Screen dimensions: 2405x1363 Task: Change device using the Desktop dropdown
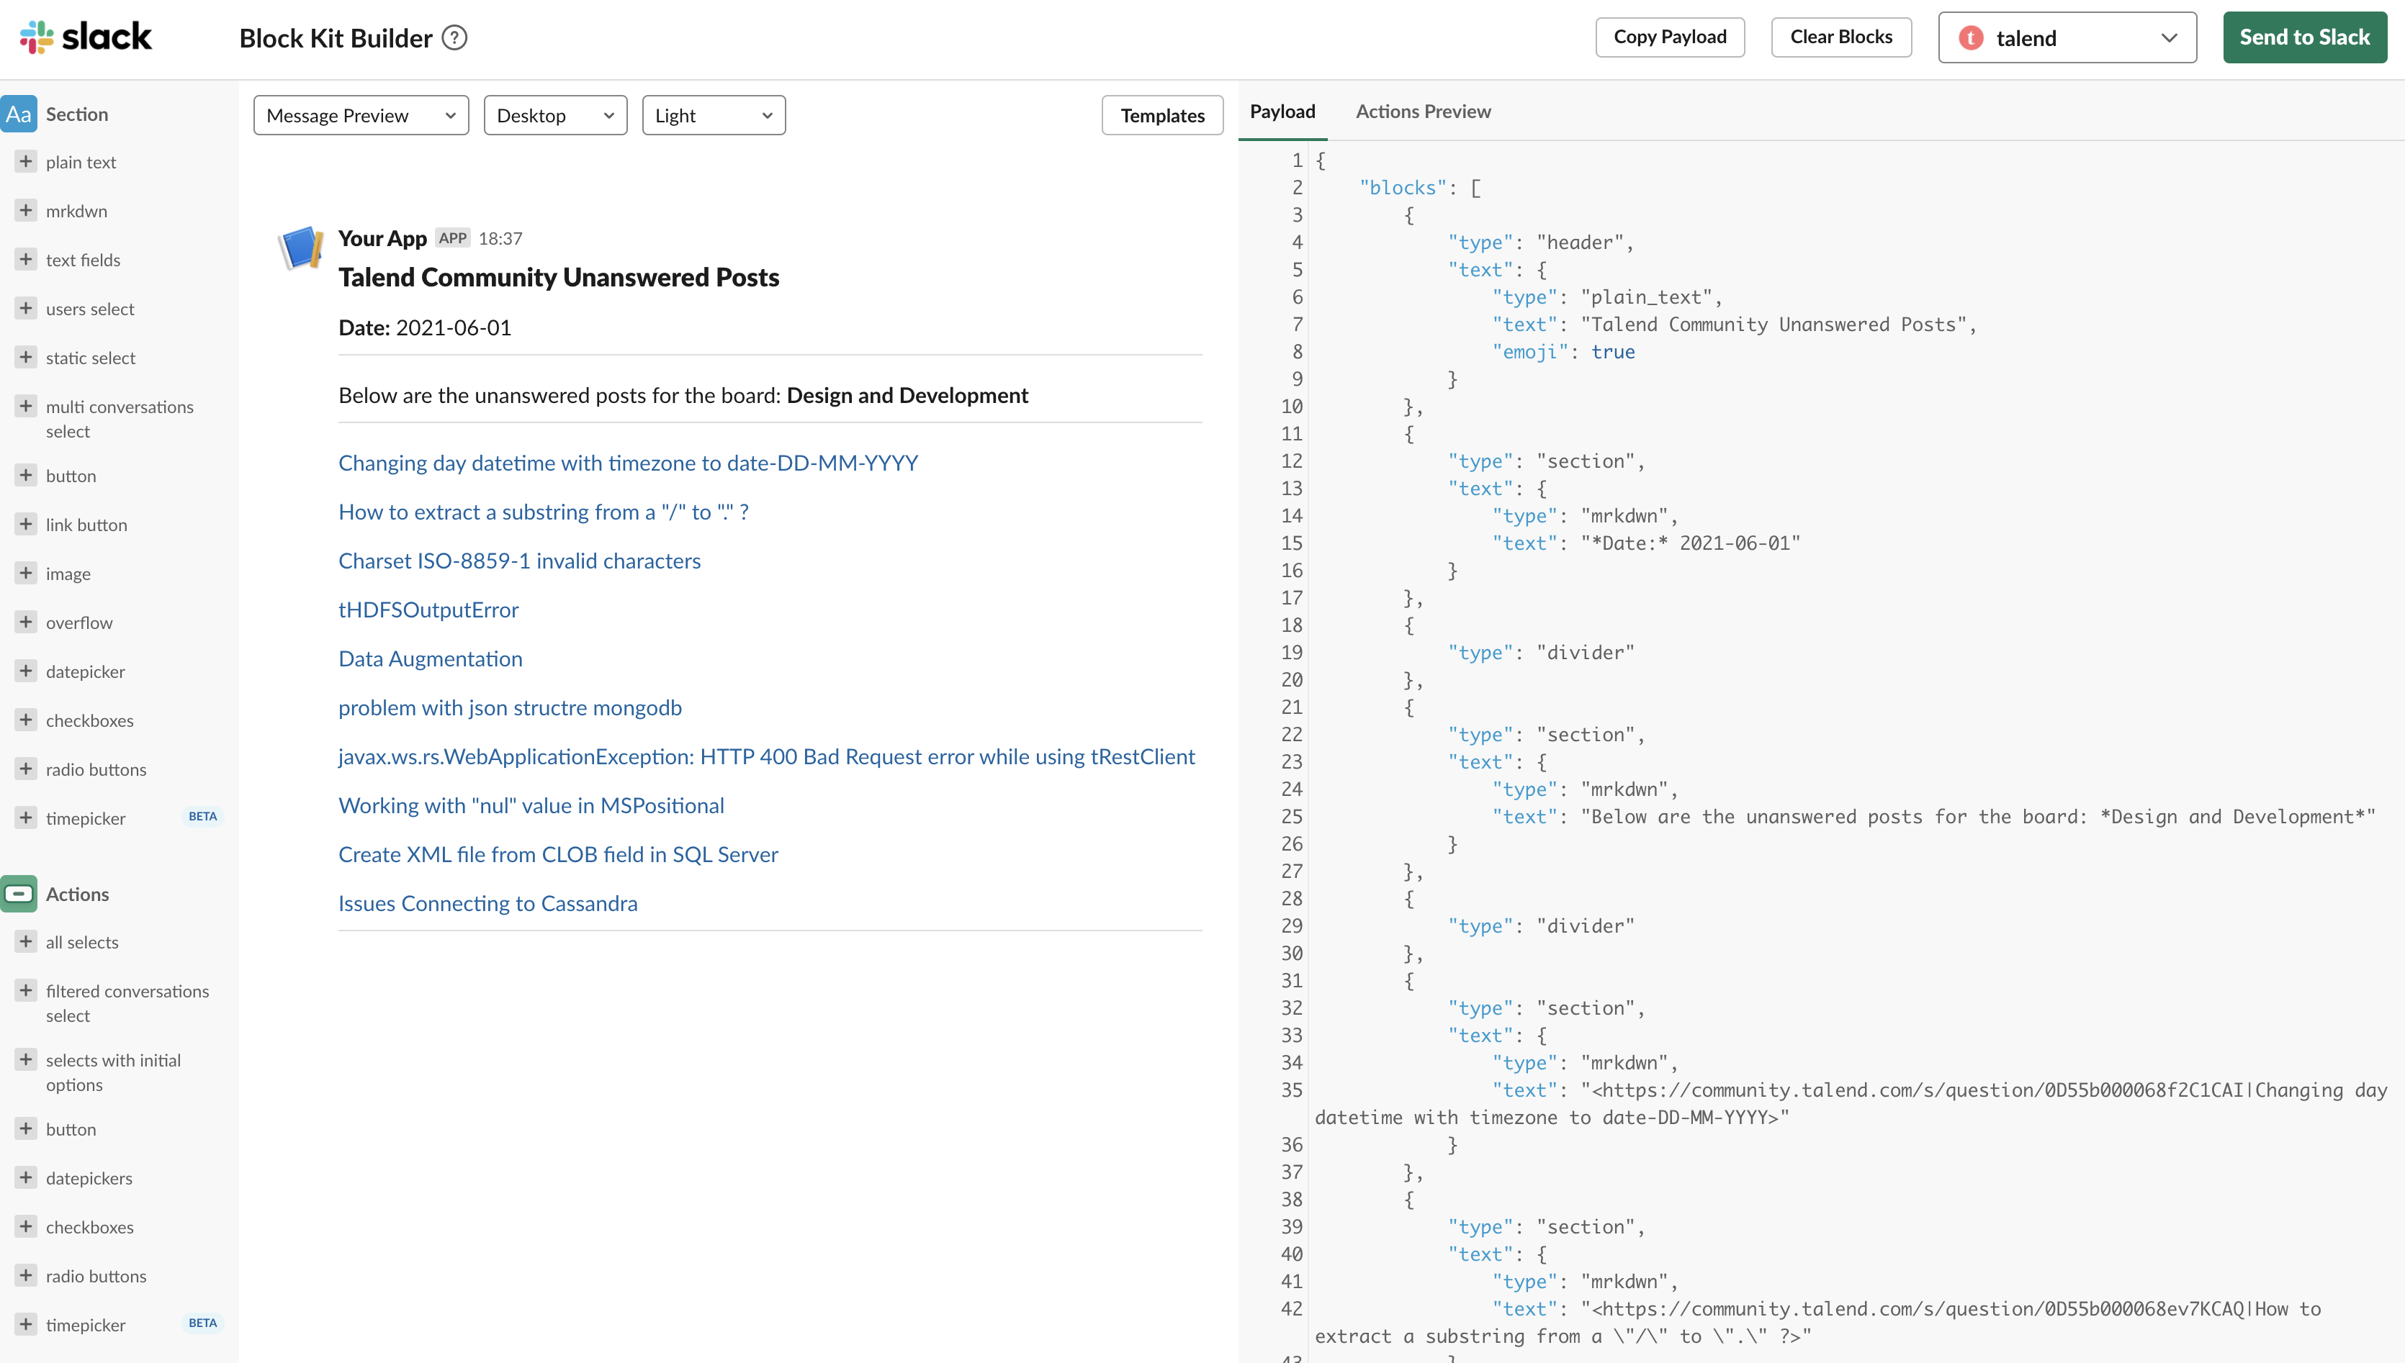point(554,114)
